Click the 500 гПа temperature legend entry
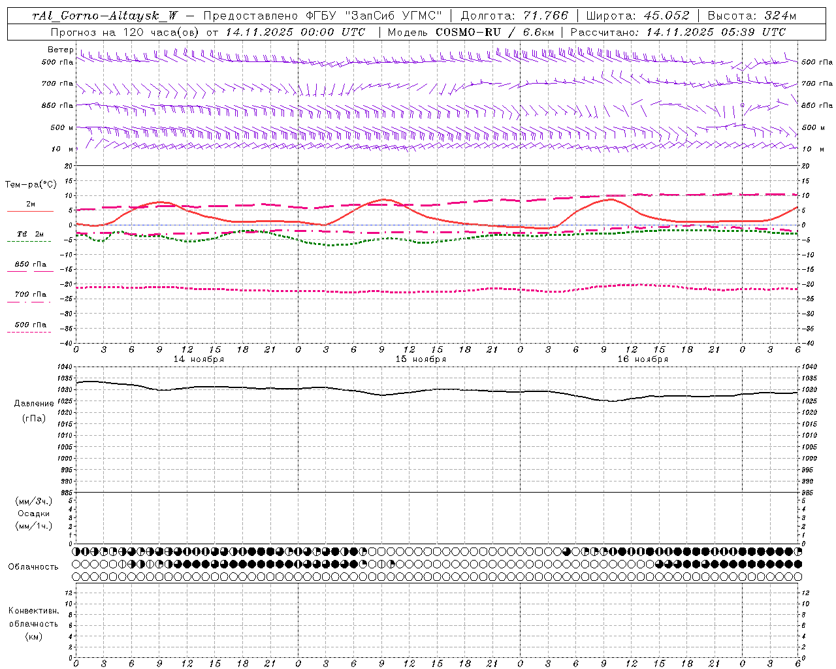Viewport: 836px width, 669px height. point(31,325)
